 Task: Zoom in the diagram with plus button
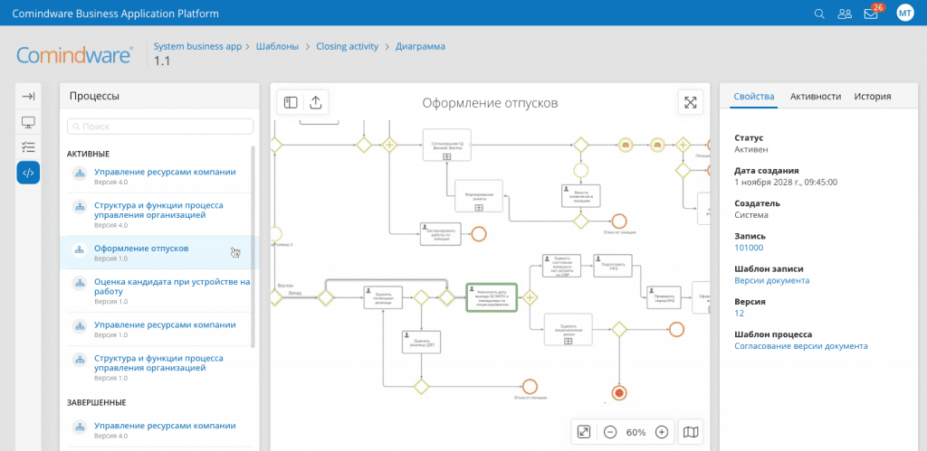pos(662,432)
